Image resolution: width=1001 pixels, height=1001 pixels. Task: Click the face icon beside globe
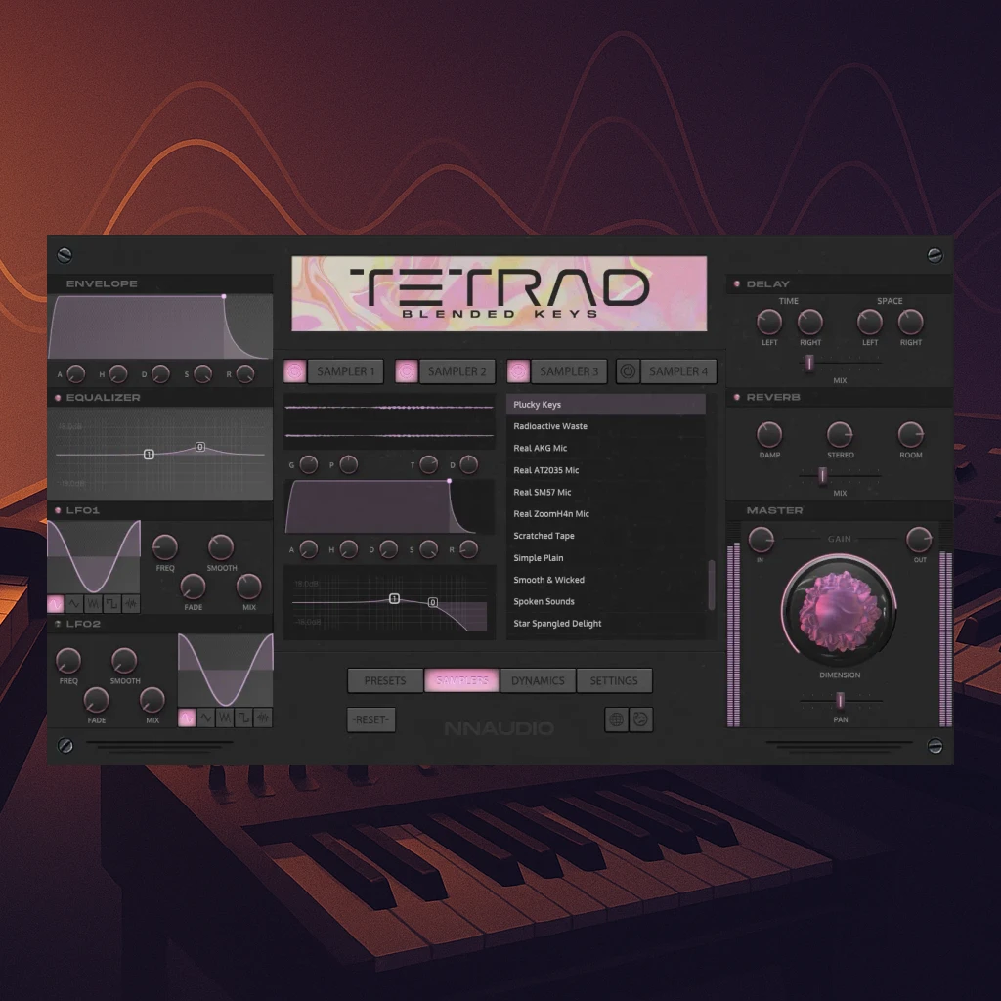tap(640, 719)
